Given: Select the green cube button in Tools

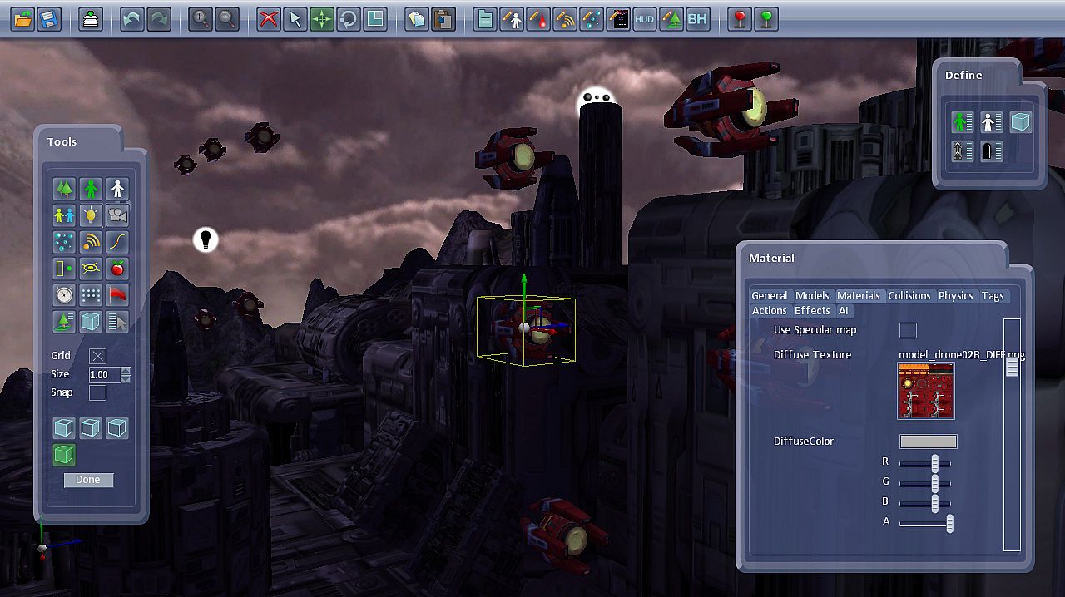Looking at the screenshot, I should (64, 455).
